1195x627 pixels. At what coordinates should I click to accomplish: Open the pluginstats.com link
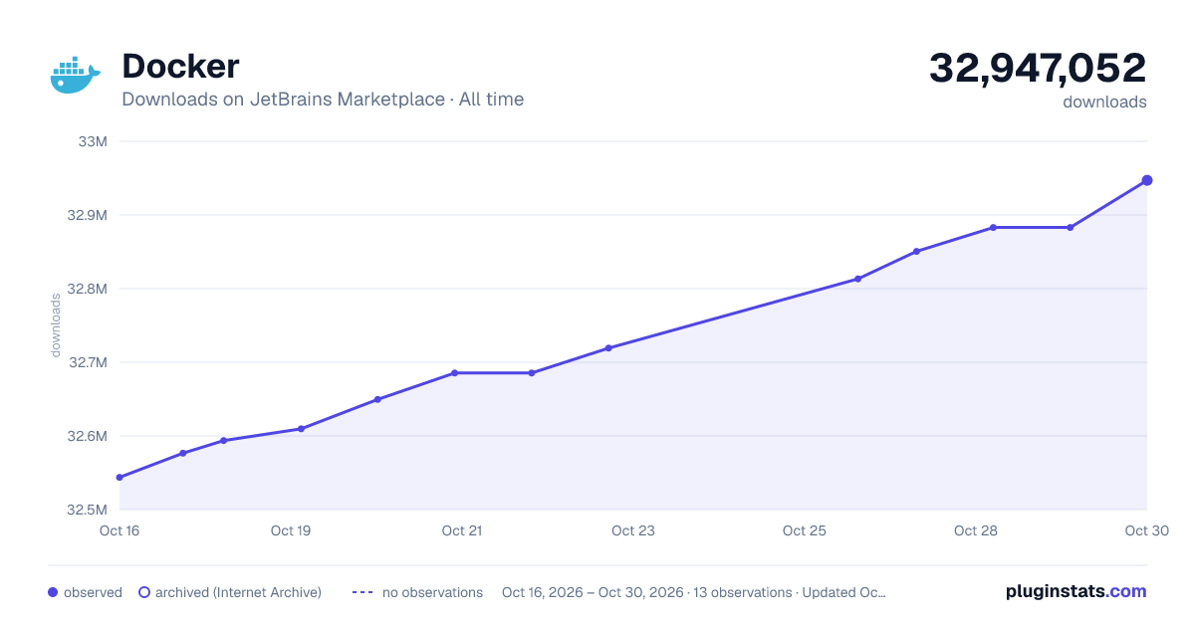click(x=1076, y=591)
